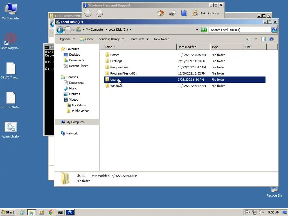Select the Games folder
Screen dimensions: 288x216
point(115,55)
